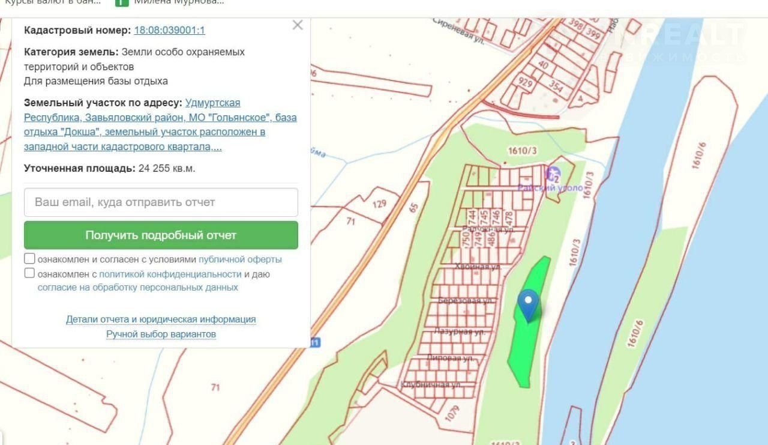Viewport: 768px width, 445px height.
Task: Switch to the Милена Мурнова browser tab
Action: (179, 2)
